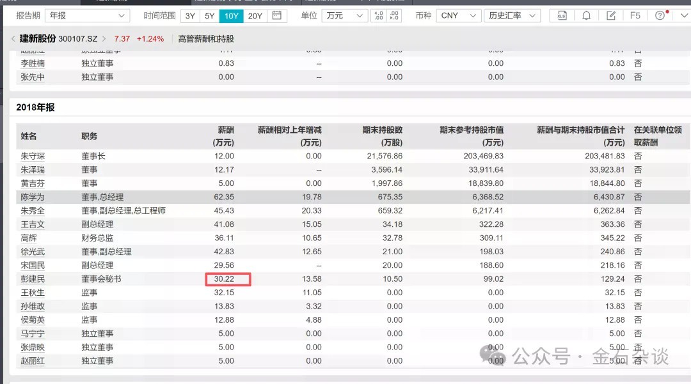Go to previous stock with left chevron
This screenshot has width=691, height=384.
tap(13, 39)
